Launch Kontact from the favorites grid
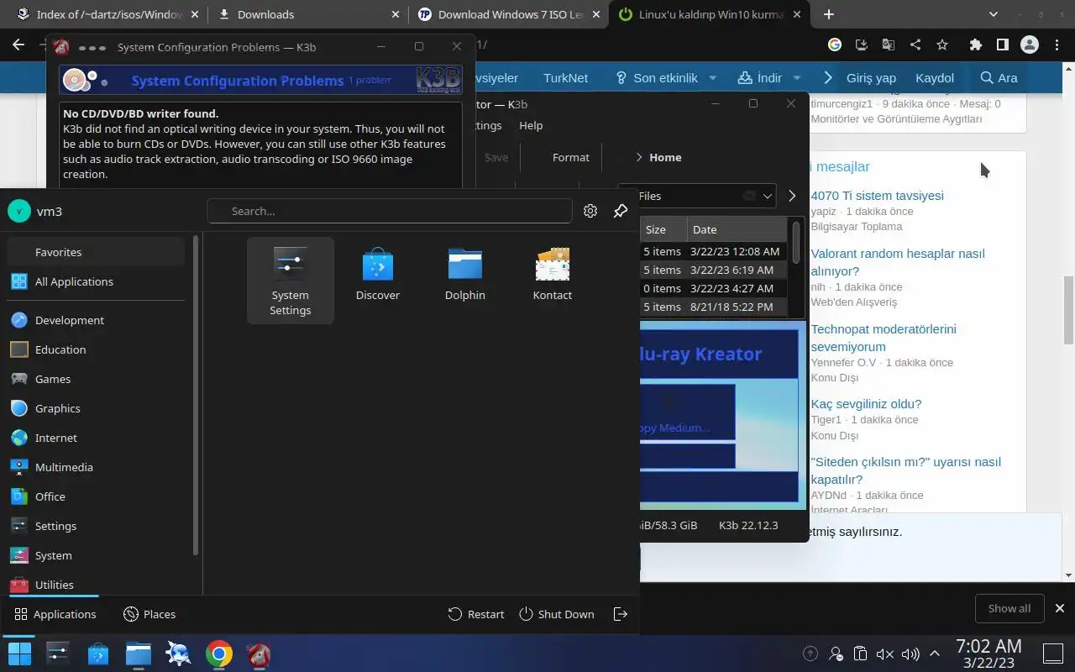Screen dimensions: 1075x672 [553, 275]
